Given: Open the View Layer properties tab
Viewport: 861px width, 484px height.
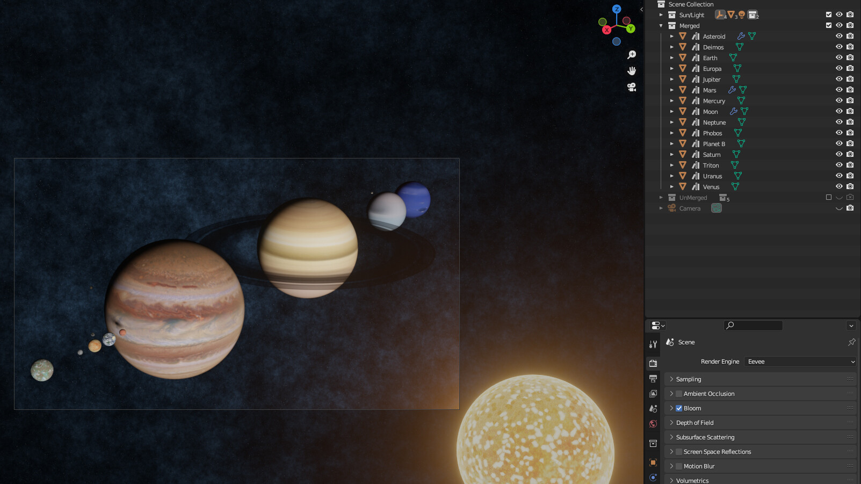Looking at the screenshot, I should click(653, 394).
